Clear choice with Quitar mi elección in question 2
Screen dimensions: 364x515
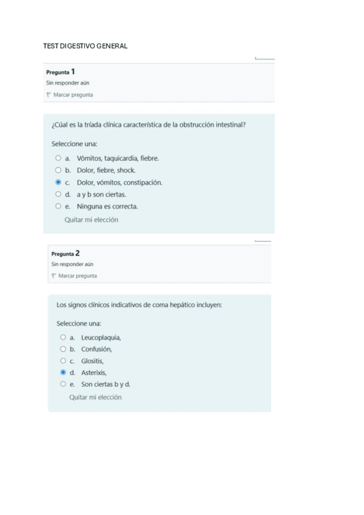[x=95, y=397]
